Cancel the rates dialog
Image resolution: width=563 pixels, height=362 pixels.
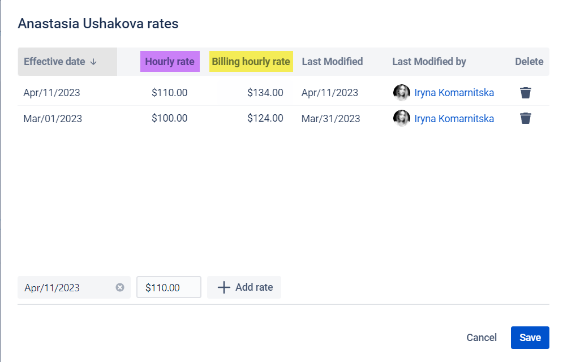[482, 337]
